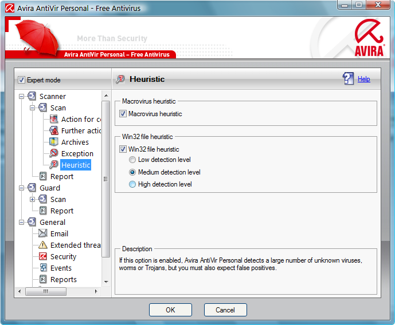Click horizontal scrollbar left arrow
The height and width of the screenshot is (325, 395).
pyautogui.click(x=19, y=291)
